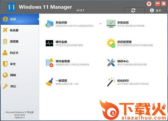The width and height of the screenshot is (168, 121).
Task: Click the user icon beside 自定义
Action: [5, 53]
